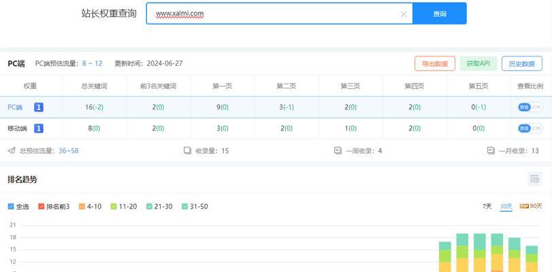Click the 第三页 column header

pyautogui.click(x=351, y=86)
